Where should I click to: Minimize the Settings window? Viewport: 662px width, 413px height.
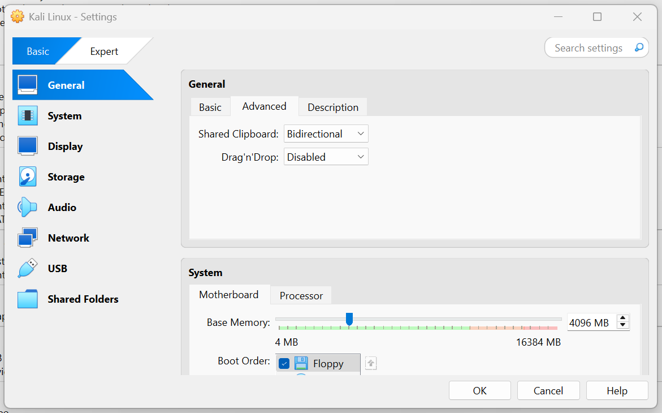click(558, 17)
